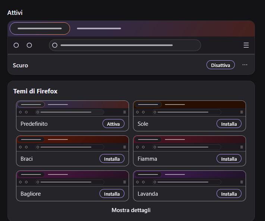Image resolution: width=265 pixels, height=221 pixels.
Task: Expand theme details with Mostra dettagli
Action: point(131,210)
